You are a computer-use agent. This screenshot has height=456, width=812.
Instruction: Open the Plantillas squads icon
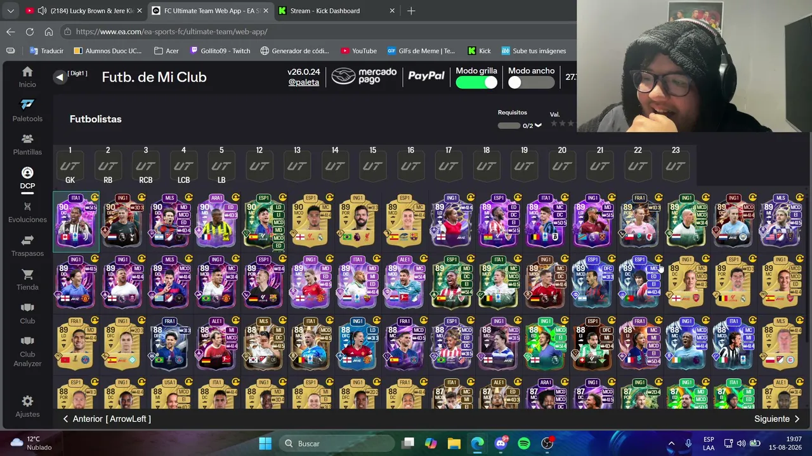click(x=27, y=144)
